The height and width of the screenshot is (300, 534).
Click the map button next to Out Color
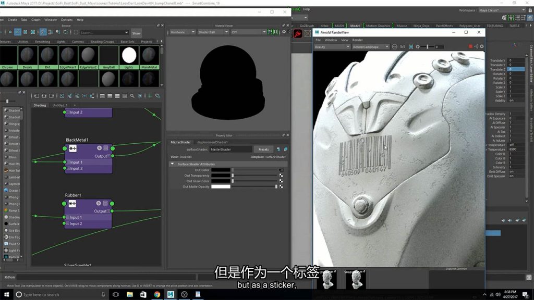click(x=281, y=170)
